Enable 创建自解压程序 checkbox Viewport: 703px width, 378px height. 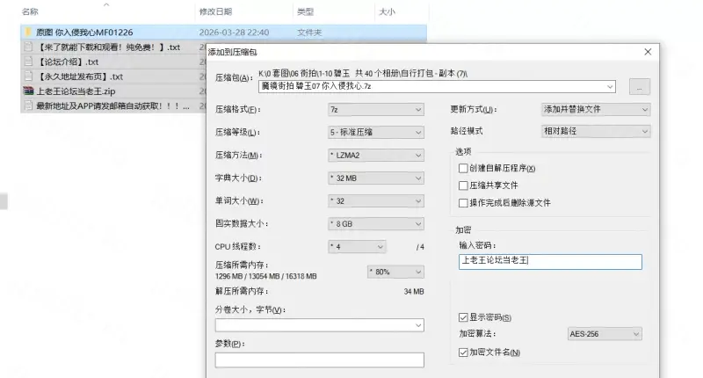pos(463,168)
